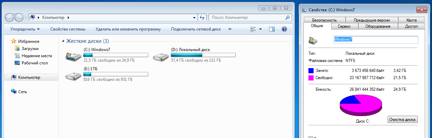The width and height of the screenshot is (432, 138).
Task: Select the (E:) 1ТБ drive icon
Action: (73, 76)
